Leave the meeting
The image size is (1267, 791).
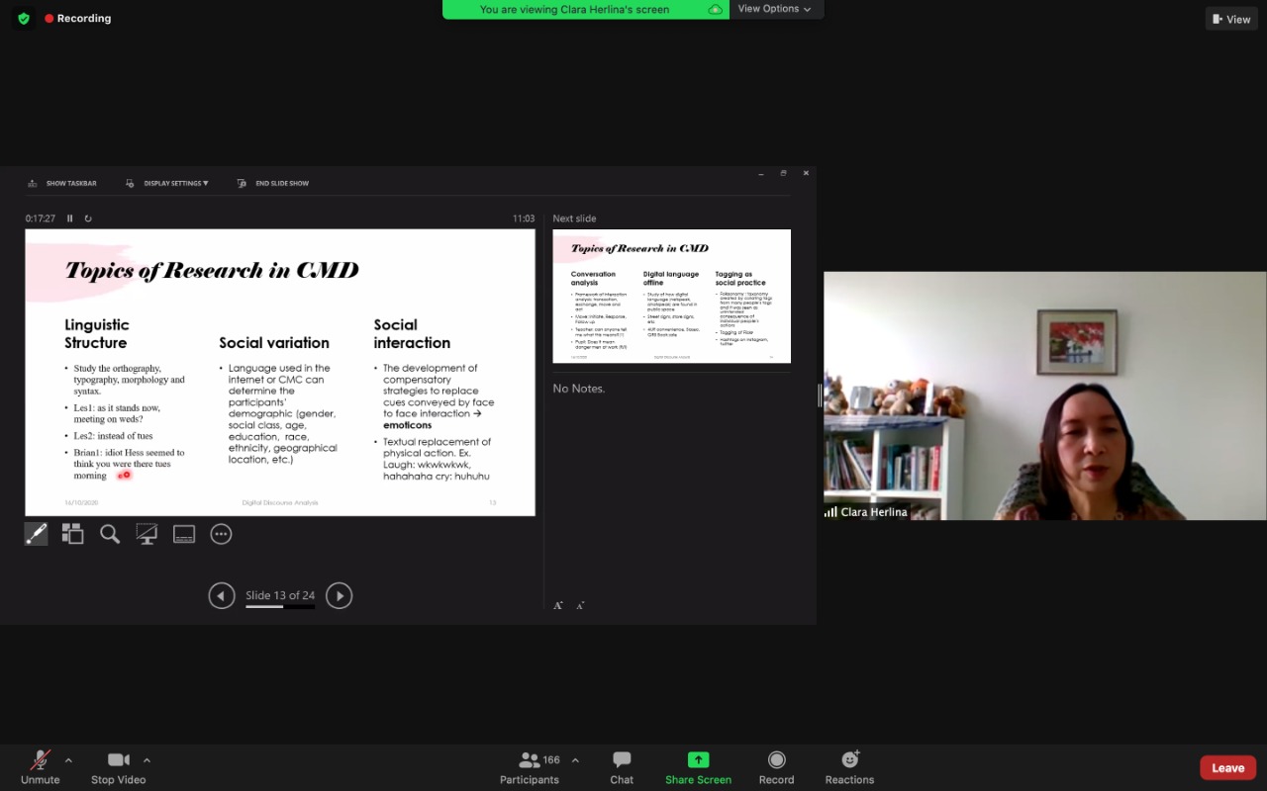(1227, 768)
